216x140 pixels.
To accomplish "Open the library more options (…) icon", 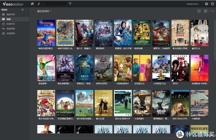I will pos(26,10).
